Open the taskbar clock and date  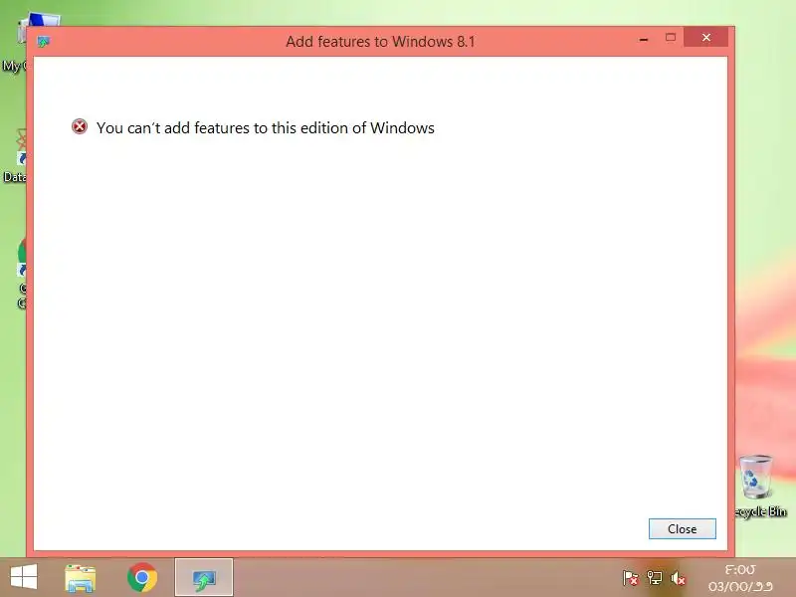740,578
